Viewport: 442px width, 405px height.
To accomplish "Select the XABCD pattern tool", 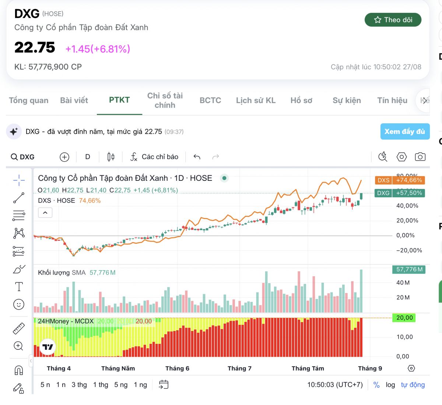I will [19, 233].
